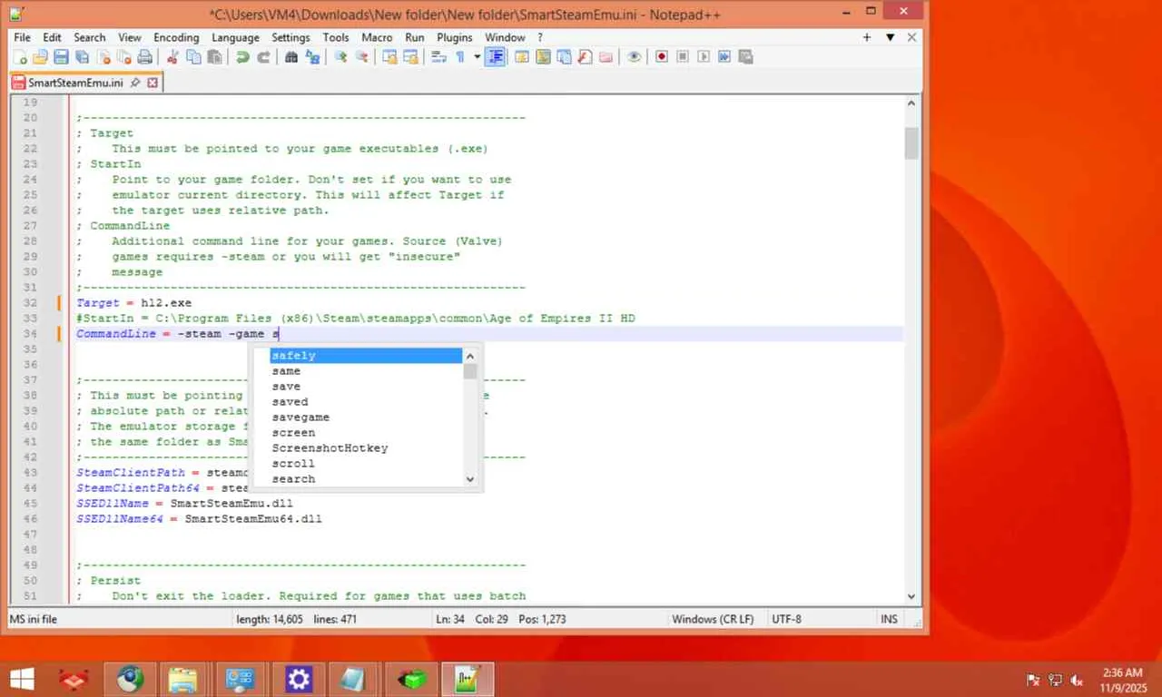1162x697 pixels.
Task: Toggle synchronize vertical scrolling icon
Action: (x=389, y=56)
